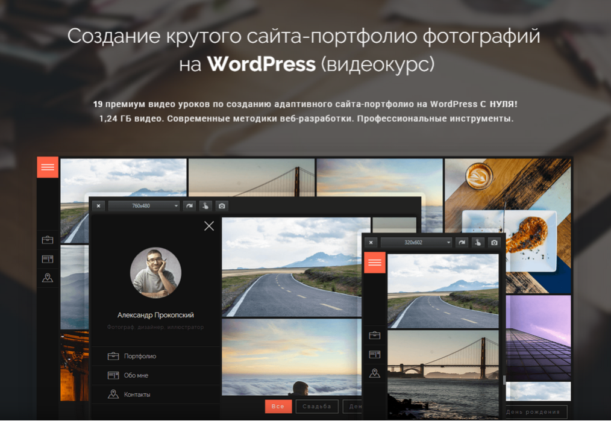Screen dimensions: 611x421
Task: Click the briefcase icon in the far-left sidebar
Action: click(x=48, y=240)
